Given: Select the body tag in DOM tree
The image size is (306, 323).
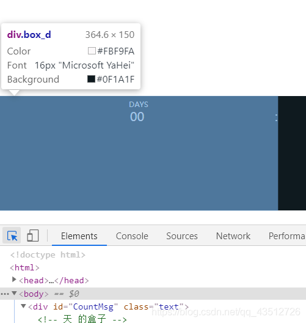Looking at the screenshot, I should tap(34, 294).
